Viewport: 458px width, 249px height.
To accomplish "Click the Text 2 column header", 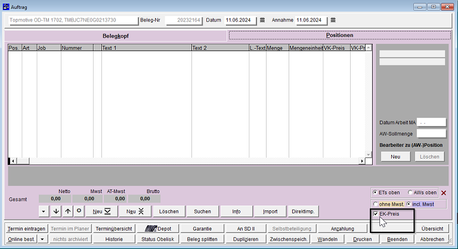I will point(220,48).
